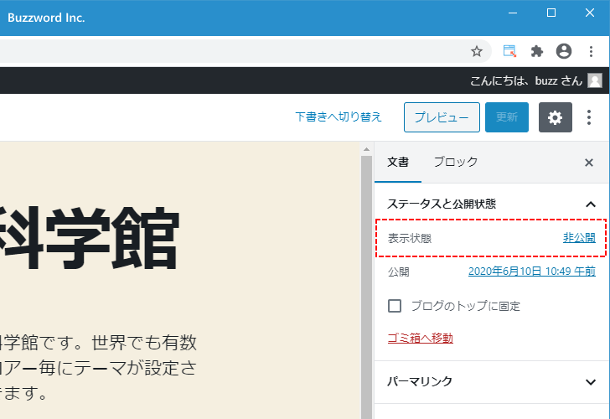
Task: Check the ブログのトップに固定 checkbox
Action: 395,306
